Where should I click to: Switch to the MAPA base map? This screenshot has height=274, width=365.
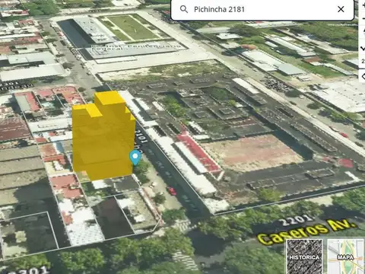pos(346,256)
